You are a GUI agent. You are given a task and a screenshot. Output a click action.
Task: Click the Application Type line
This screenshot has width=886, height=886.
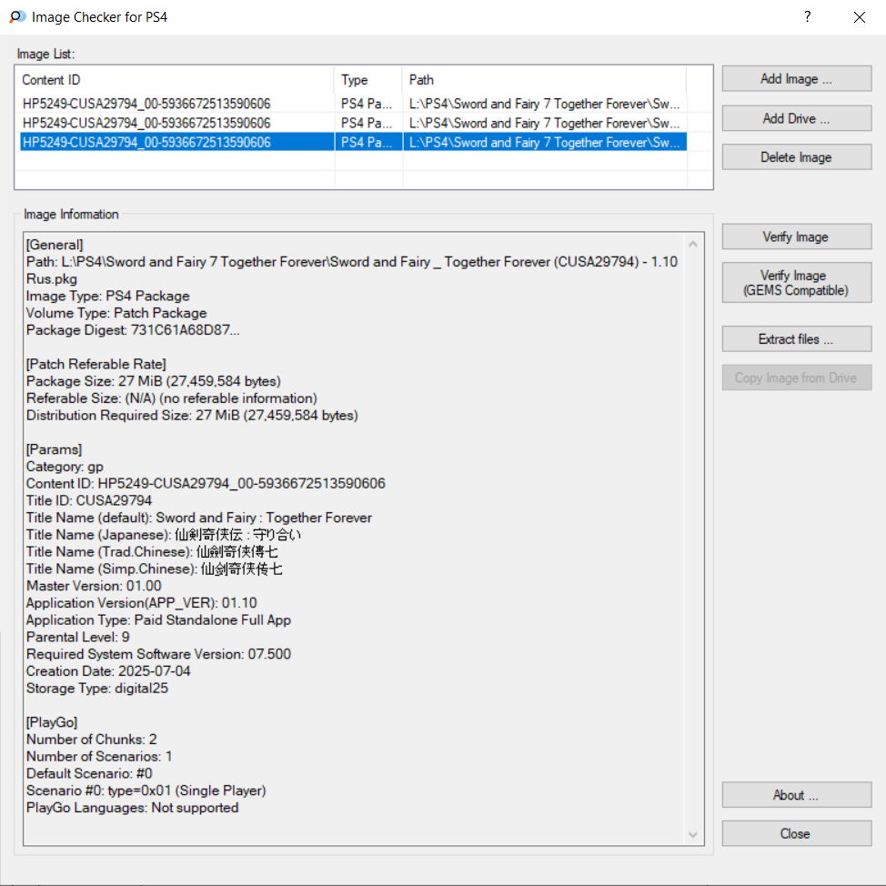[x=158, y=619]
